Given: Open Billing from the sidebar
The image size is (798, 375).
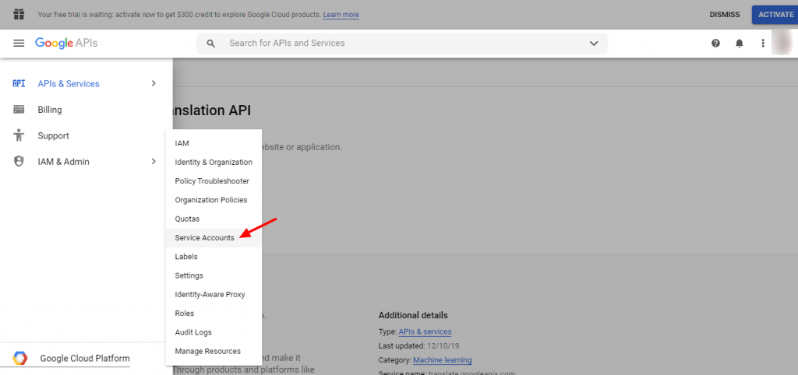Looking at the screenshot, I should point(50,110).
